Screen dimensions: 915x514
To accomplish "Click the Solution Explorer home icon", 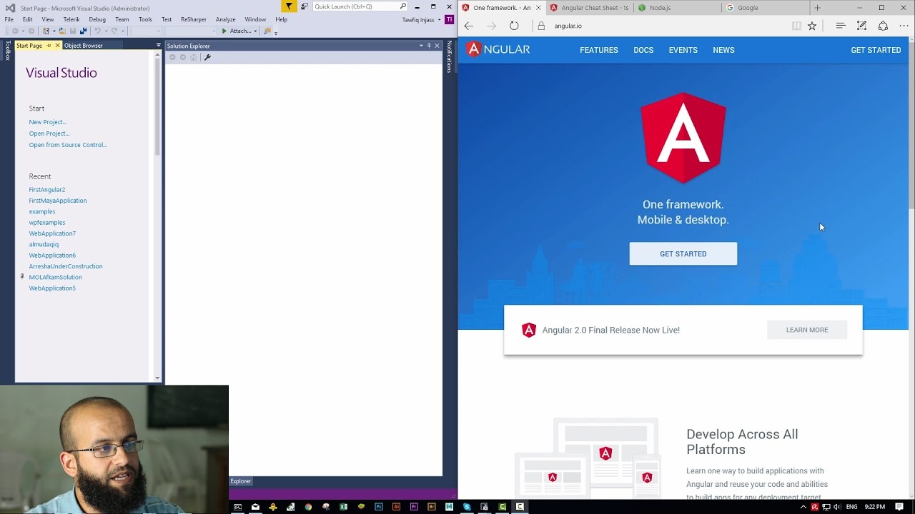I will click(193, 57).
